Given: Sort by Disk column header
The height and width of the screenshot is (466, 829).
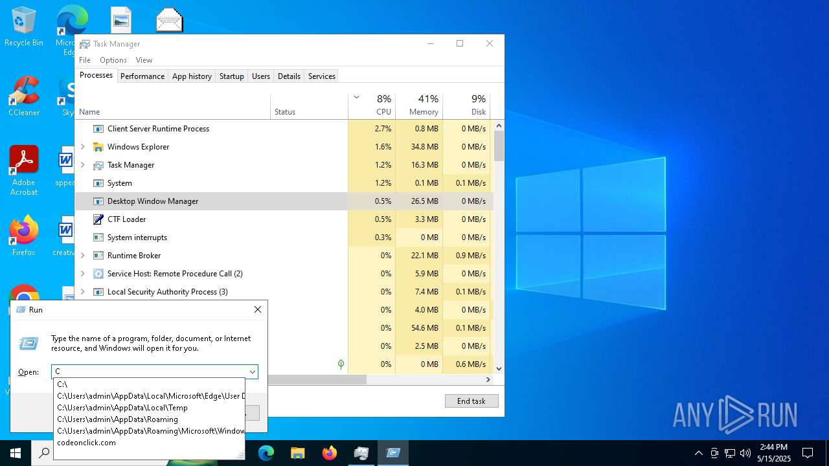Looking at the screenshot, I should point(466,106).
